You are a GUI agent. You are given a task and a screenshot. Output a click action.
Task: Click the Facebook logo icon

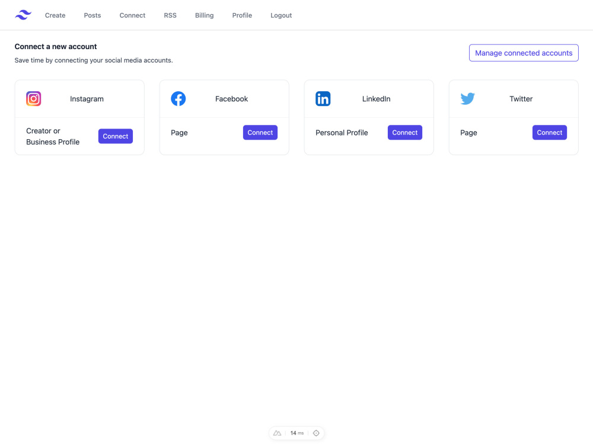coord(178,98)
